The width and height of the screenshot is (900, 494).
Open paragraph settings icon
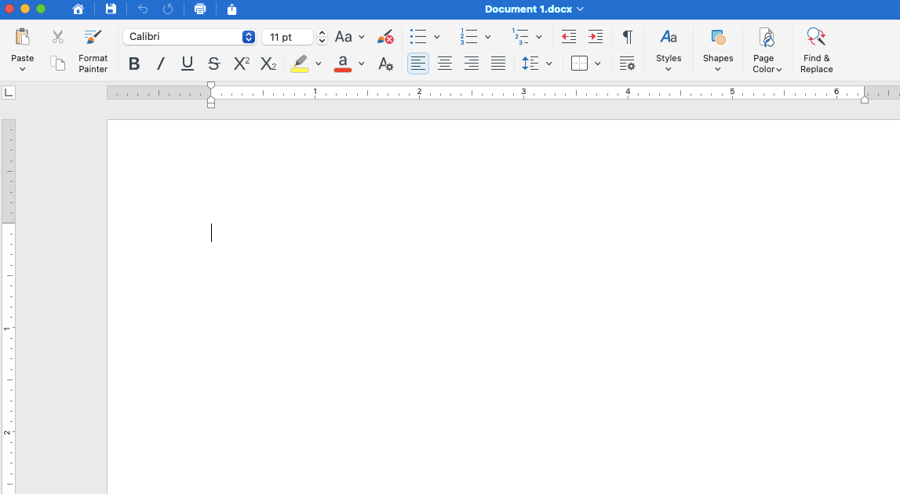pos(628,63)
